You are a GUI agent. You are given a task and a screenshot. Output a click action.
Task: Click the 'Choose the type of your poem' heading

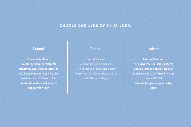point(96,26)
